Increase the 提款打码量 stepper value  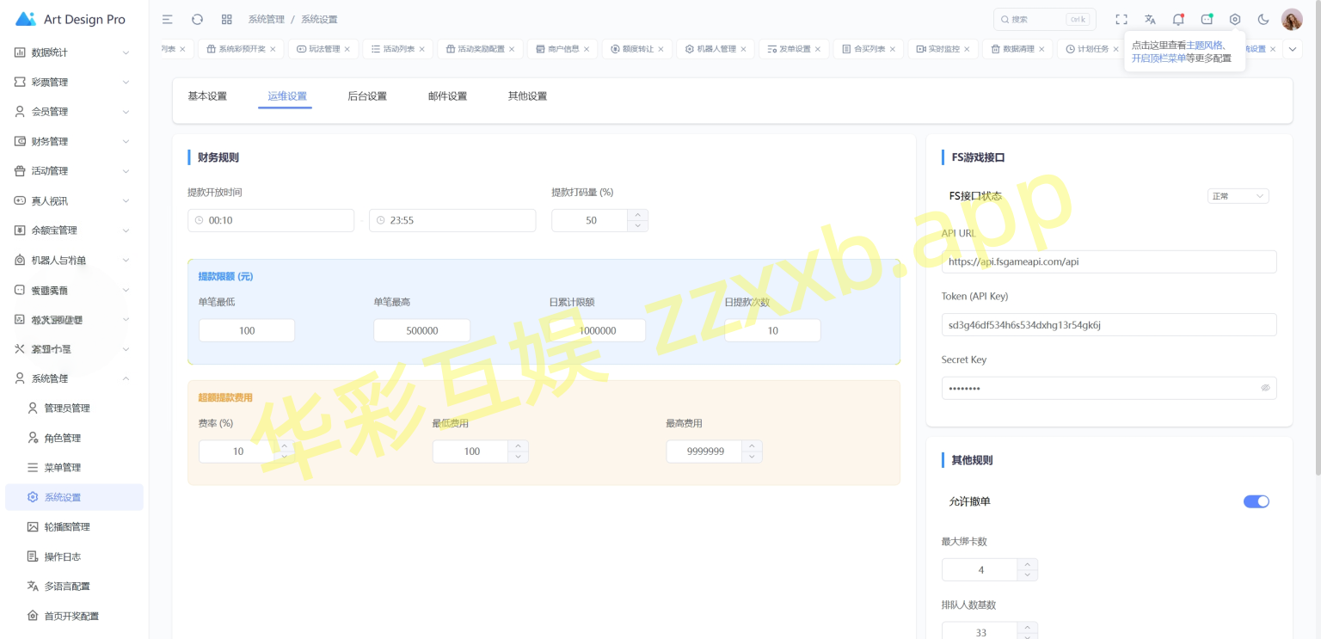coord(637,215)
